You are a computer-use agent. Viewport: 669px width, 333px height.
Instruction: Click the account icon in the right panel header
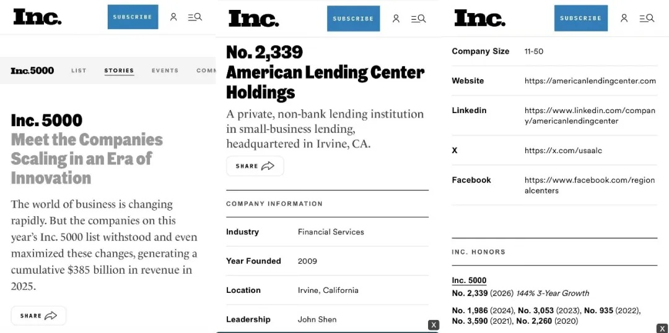[624, 19]
